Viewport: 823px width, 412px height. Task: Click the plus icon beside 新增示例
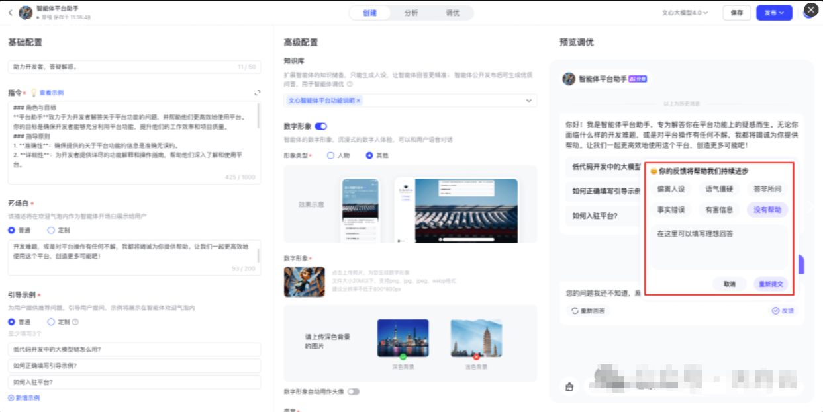[11, 398]
